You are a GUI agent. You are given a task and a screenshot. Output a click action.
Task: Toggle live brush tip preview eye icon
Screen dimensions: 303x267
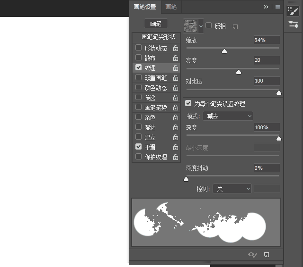252,255
